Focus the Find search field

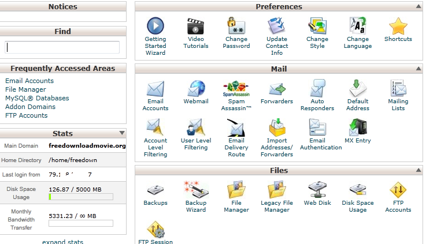coord(62,47)
